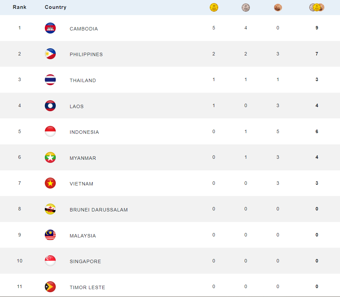Click the silver medal column icon
Viewport: 340px width, 297px height.
pos(246,8)
